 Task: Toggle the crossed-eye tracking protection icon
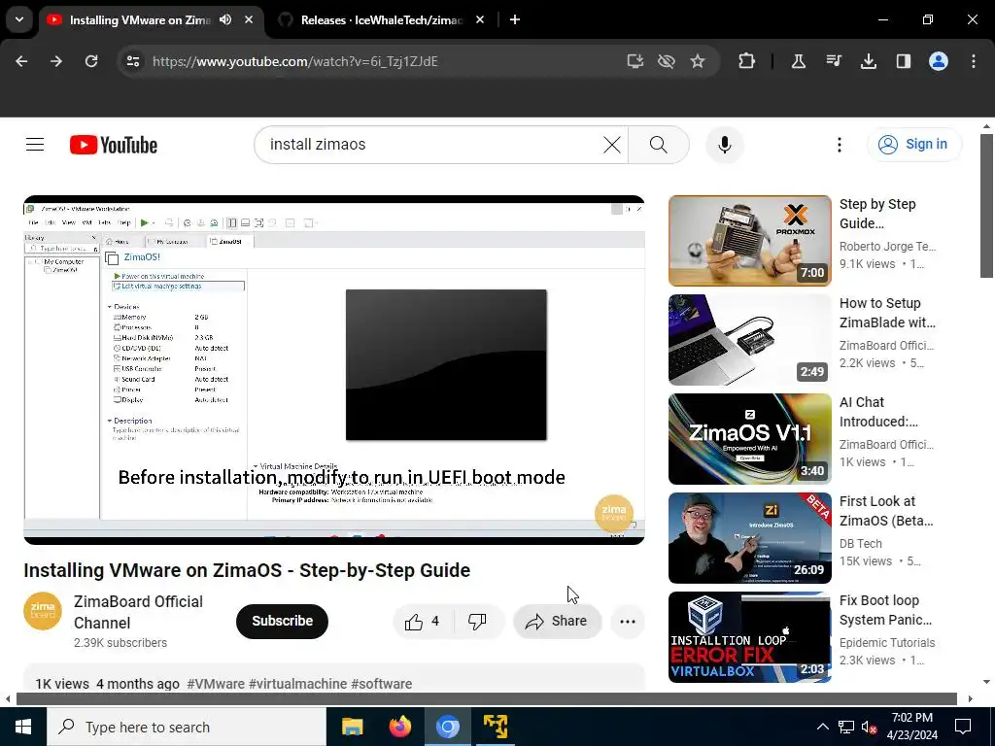[x=667, y=61]
